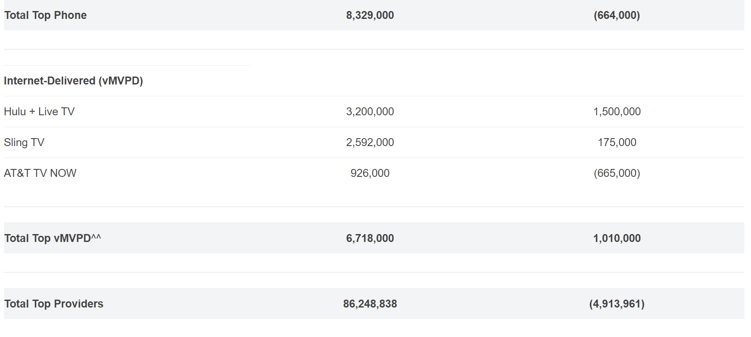Image resolution: width=751 pixels, height=337 pixels.
Task: Click the Total Top Providers label
Action: coord(54,304)
